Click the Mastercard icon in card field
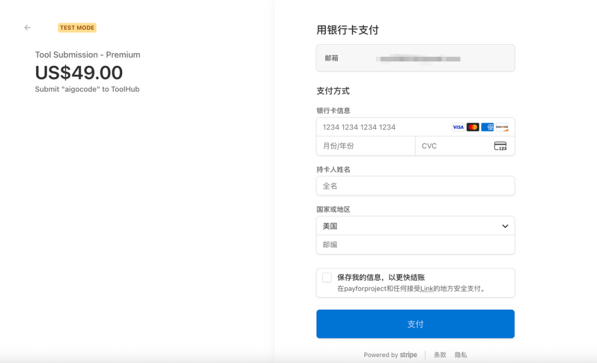Screen dimensions: 597x363 tap(473, 127)
